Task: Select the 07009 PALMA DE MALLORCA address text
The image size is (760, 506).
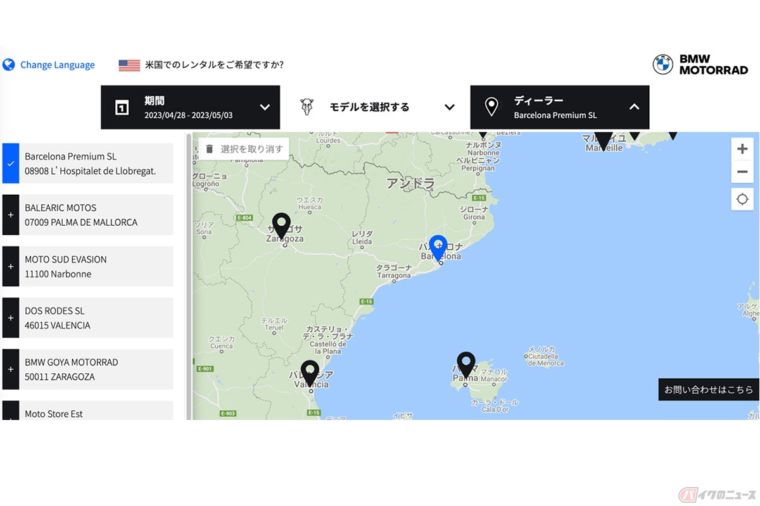Action: pyautogui.click(x=81, y=222)
